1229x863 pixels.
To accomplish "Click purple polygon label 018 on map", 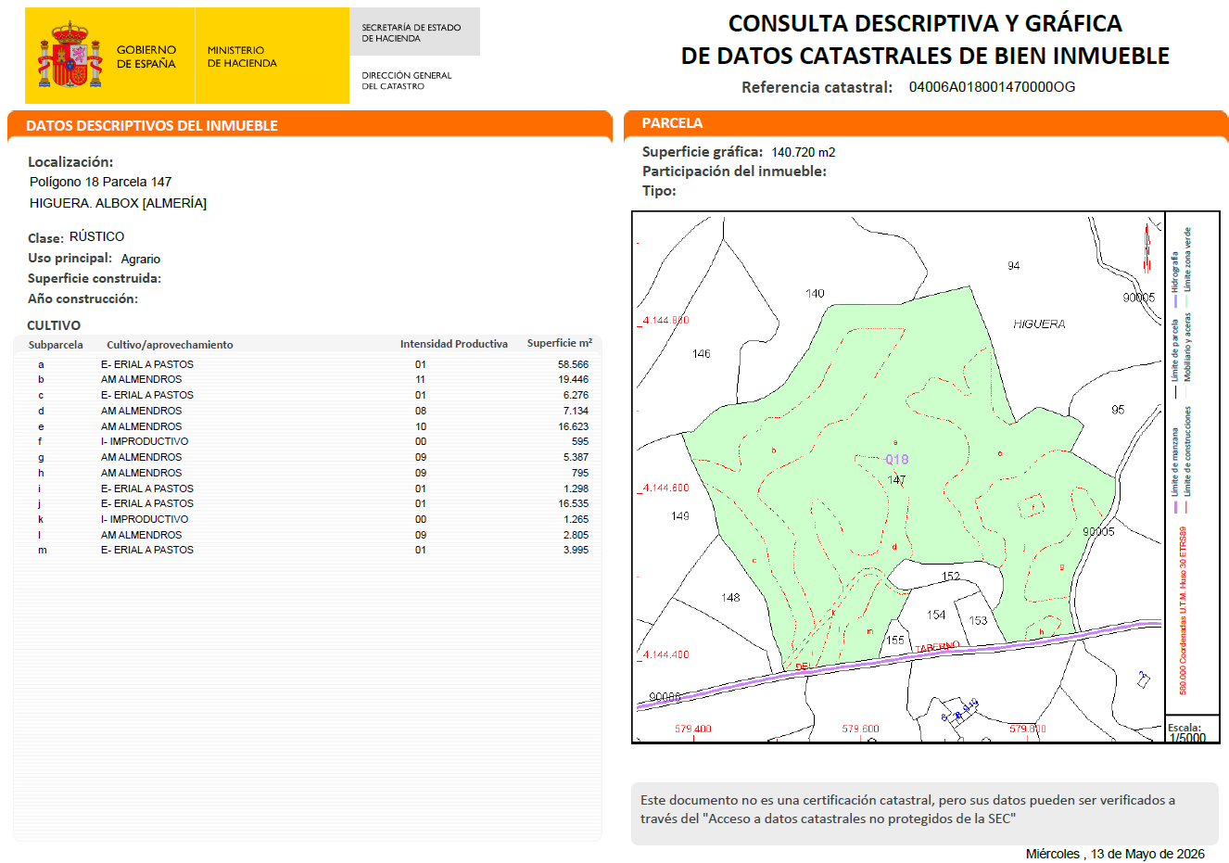I will pos(896,459).
